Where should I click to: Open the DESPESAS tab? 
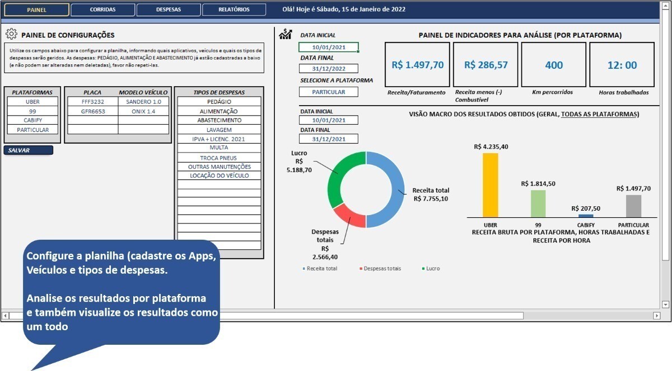(x=169, y=9)
